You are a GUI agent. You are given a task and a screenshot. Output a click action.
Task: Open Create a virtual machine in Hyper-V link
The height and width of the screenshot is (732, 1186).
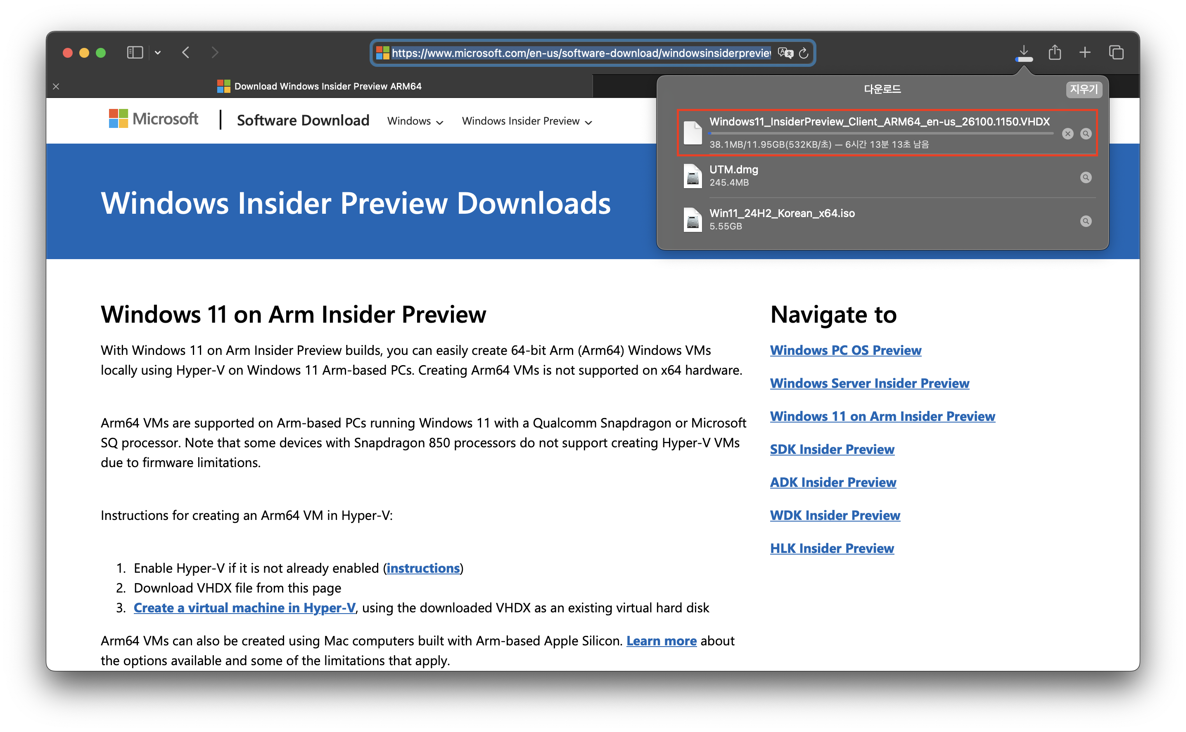pos(244,607)
